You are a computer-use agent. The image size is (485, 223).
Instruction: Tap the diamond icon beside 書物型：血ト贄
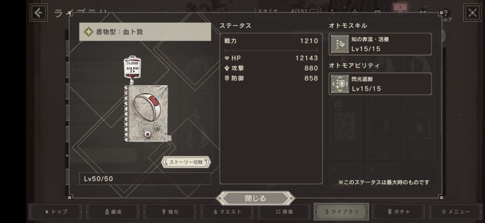(x=89, y=32)
